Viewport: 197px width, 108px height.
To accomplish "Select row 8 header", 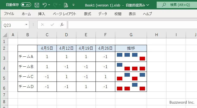I will pos(4,102).
